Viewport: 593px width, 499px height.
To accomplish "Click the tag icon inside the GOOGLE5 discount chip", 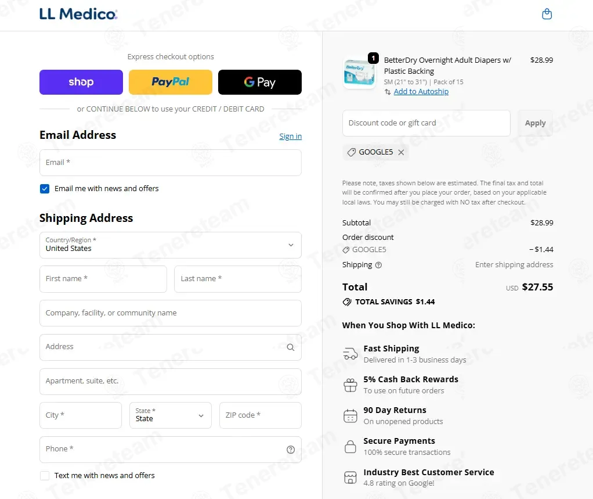I will pos(352,152).
